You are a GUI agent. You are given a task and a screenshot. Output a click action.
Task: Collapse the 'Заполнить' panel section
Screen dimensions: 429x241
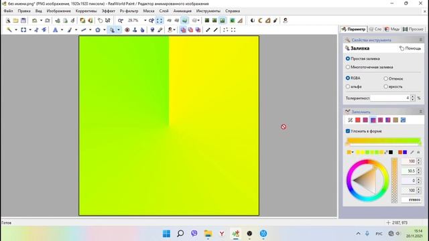click(x=420, y=112)
